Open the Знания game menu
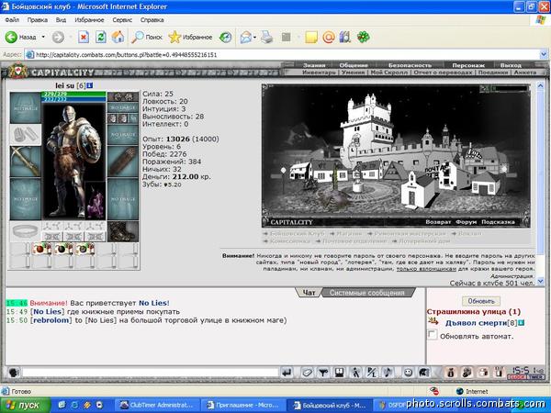The width and height of the screenshot is (551, 413). [314, 65]
